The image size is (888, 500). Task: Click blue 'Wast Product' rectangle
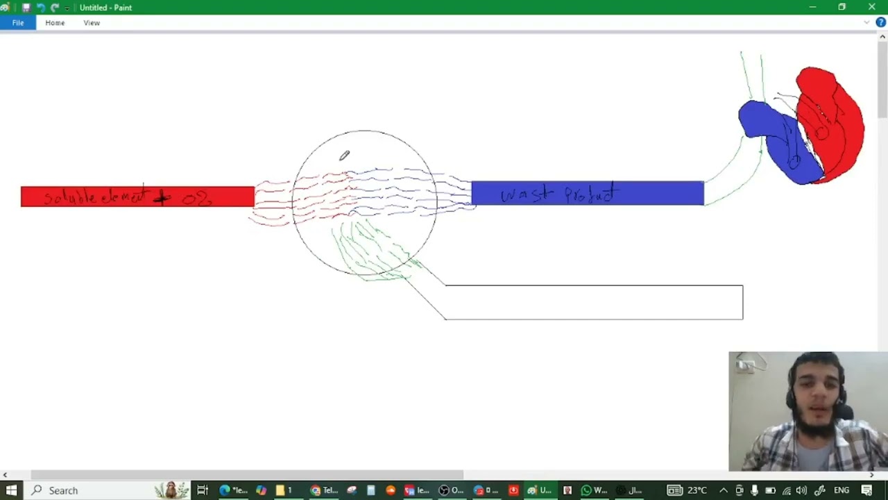[588, 193]
